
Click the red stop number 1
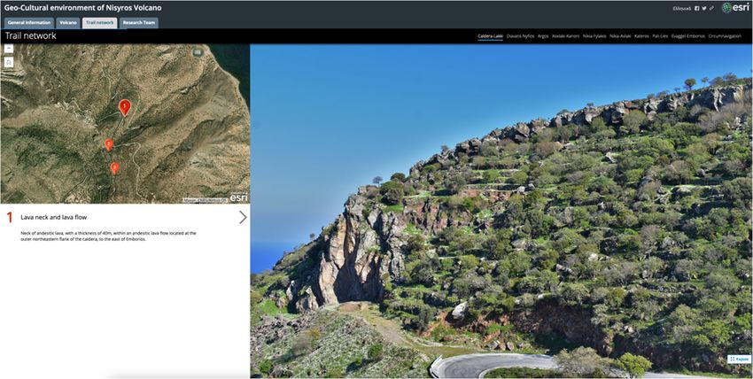pyautogui.click(x=10, y=218)
